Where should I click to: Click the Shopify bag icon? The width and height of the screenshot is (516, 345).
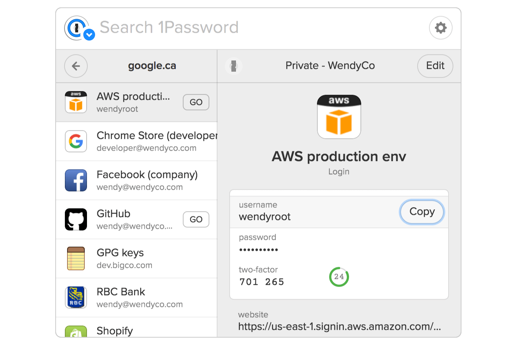[76, 331]
